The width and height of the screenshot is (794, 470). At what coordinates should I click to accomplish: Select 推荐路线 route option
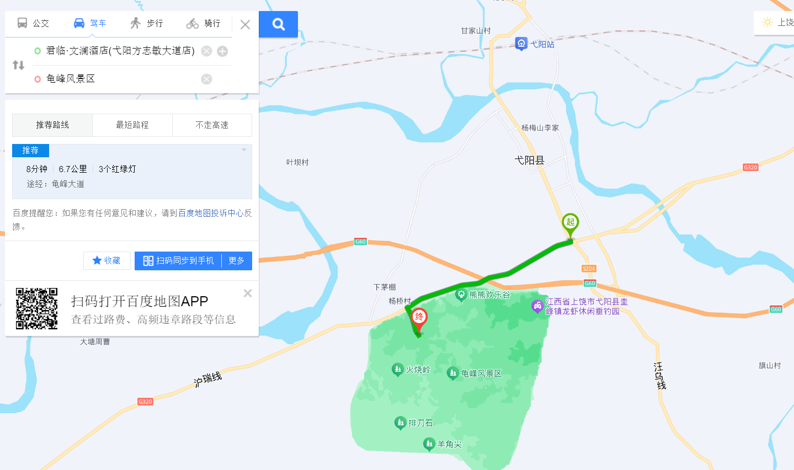click(52, 125)
